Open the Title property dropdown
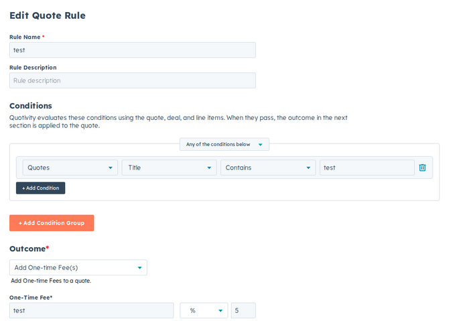Viewport: 449px width, 321px height. click(169, 168)
